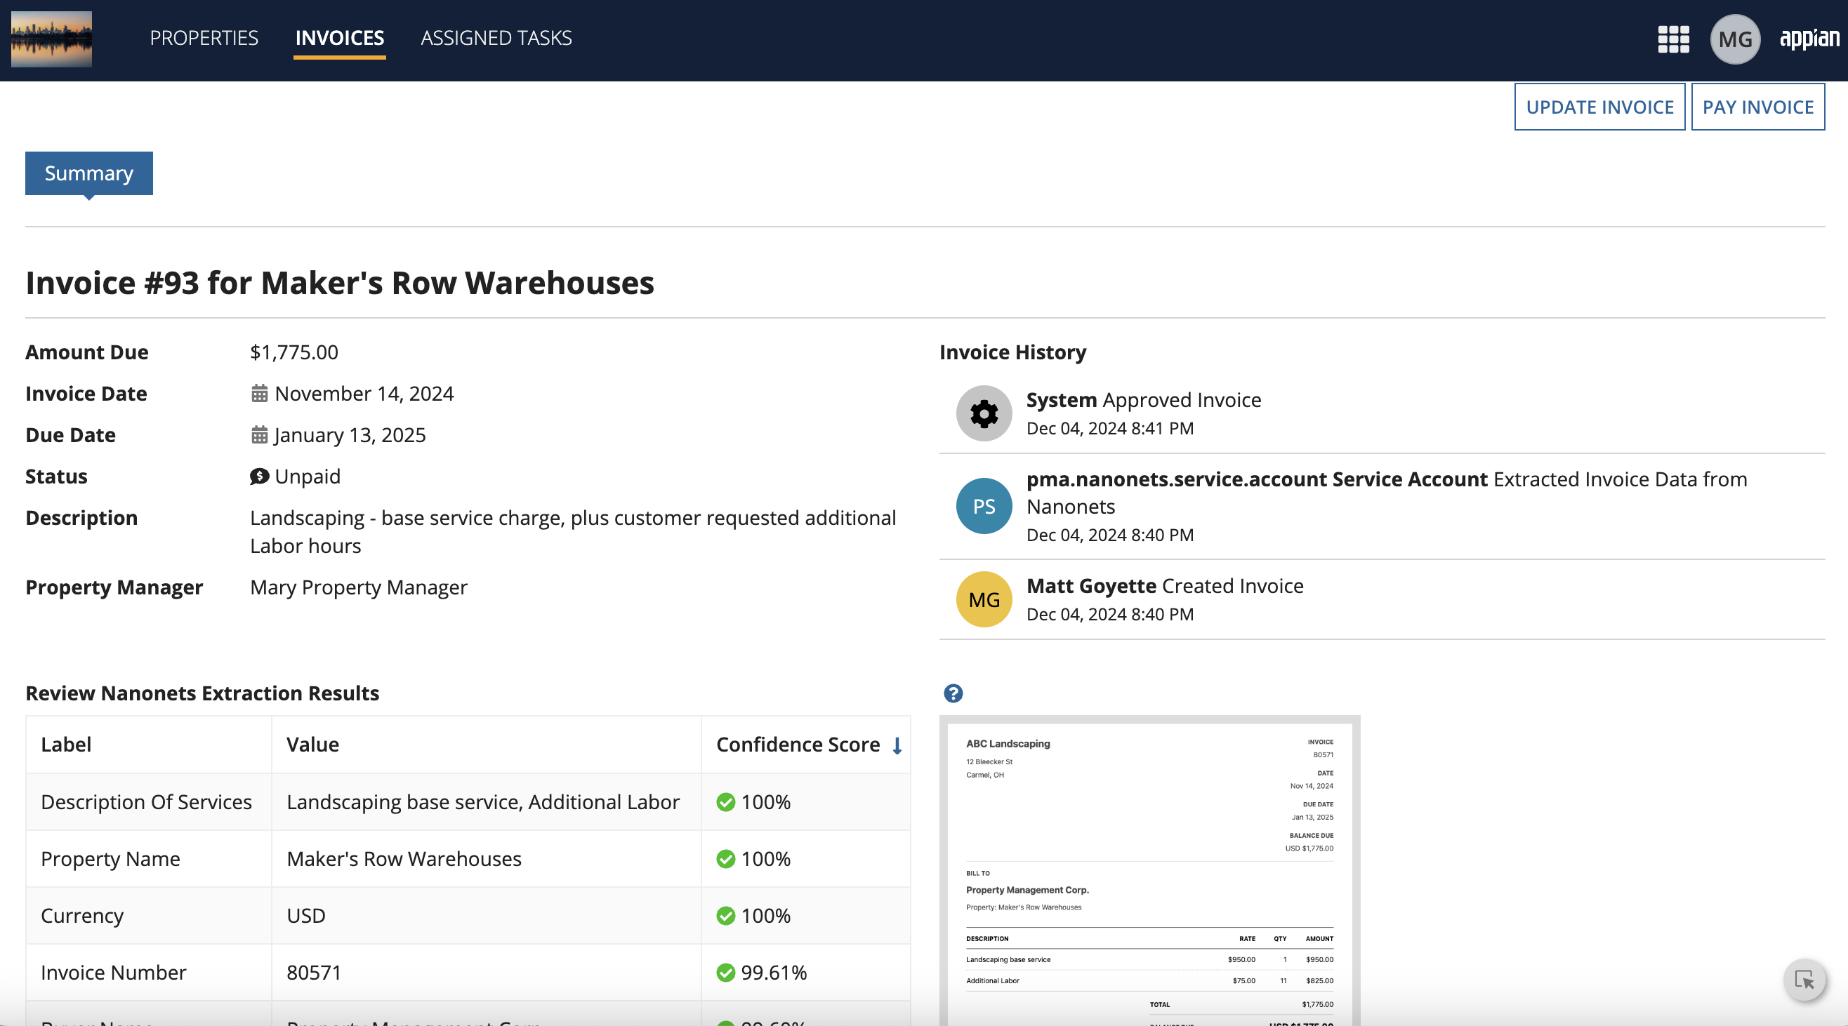Viewport: 1848px width, 1026px height.
Task: Open the ASSIGNED TASKS tab
Action: [x=496, y=37]
